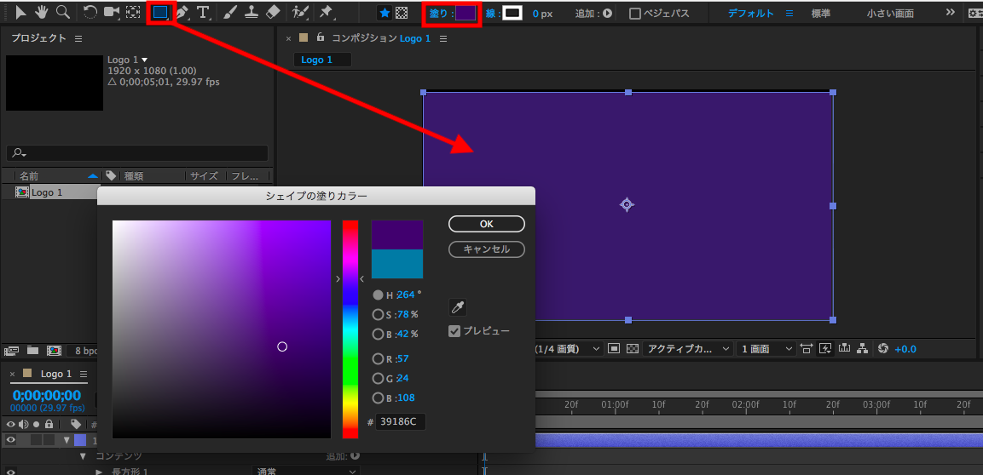Open the composition flowchart icon

pyautogui.click(x=862, y=348)
